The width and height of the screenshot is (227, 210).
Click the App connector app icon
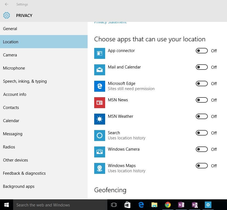coord(100,53)
